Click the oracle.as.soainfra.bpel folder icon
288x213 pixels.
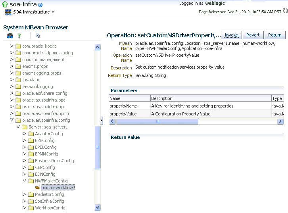pyautogui.click(x=18, y=100)
